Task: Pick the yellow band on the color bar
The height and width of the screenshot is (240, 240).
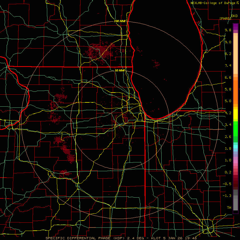Action: click(x=235, y=114)
